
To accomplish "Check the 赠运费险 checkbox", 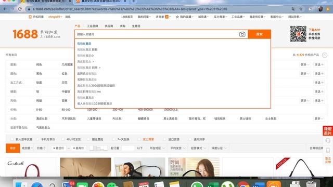I will [88, 139].
